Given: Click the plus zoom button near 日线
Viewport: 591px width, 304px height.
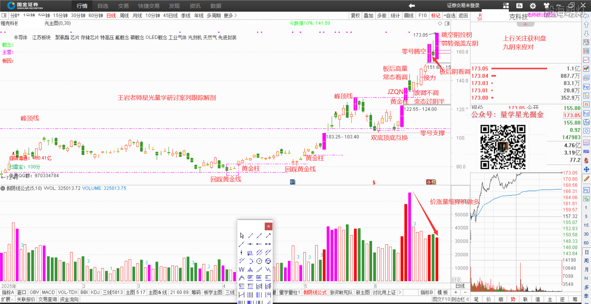Looking at the screenshot, I should click(x=456, y=292).
